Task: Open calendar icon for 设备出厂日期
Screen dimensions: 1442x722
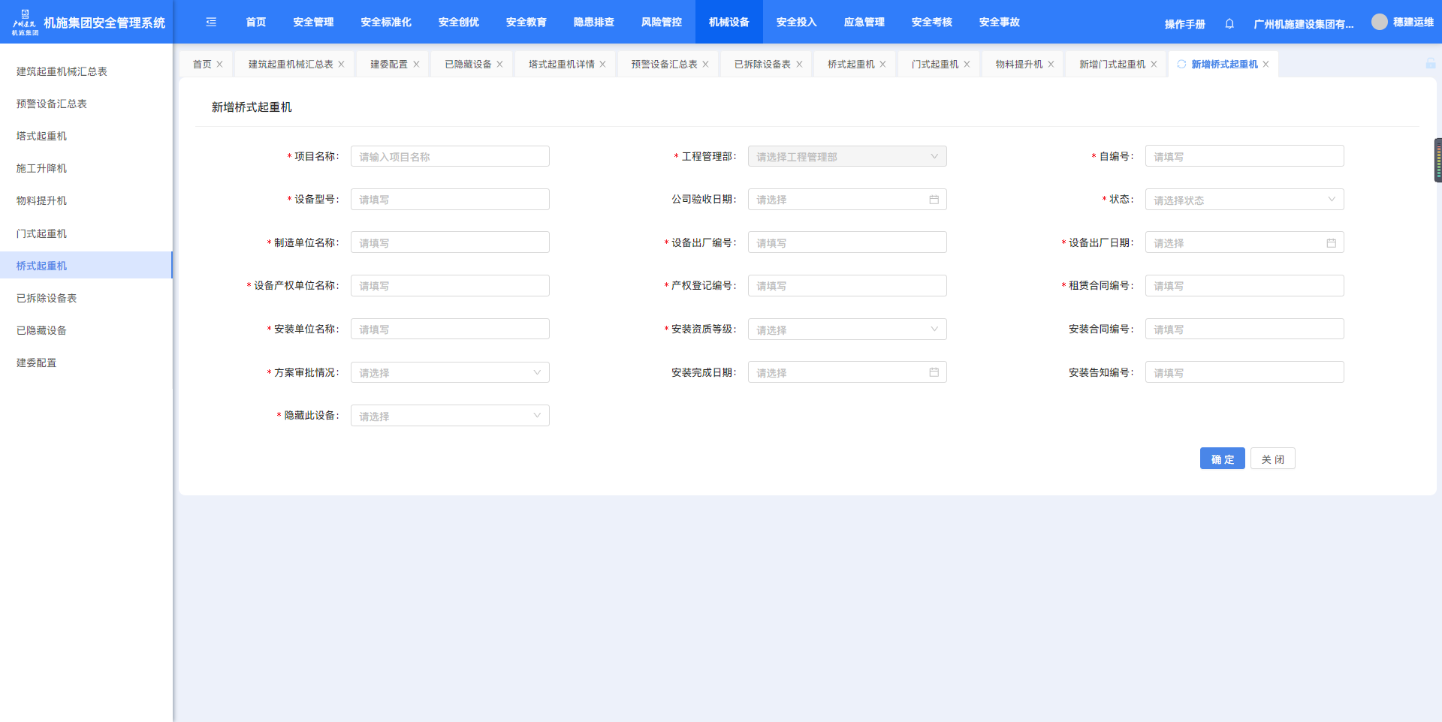Action: coord(1331,243)
